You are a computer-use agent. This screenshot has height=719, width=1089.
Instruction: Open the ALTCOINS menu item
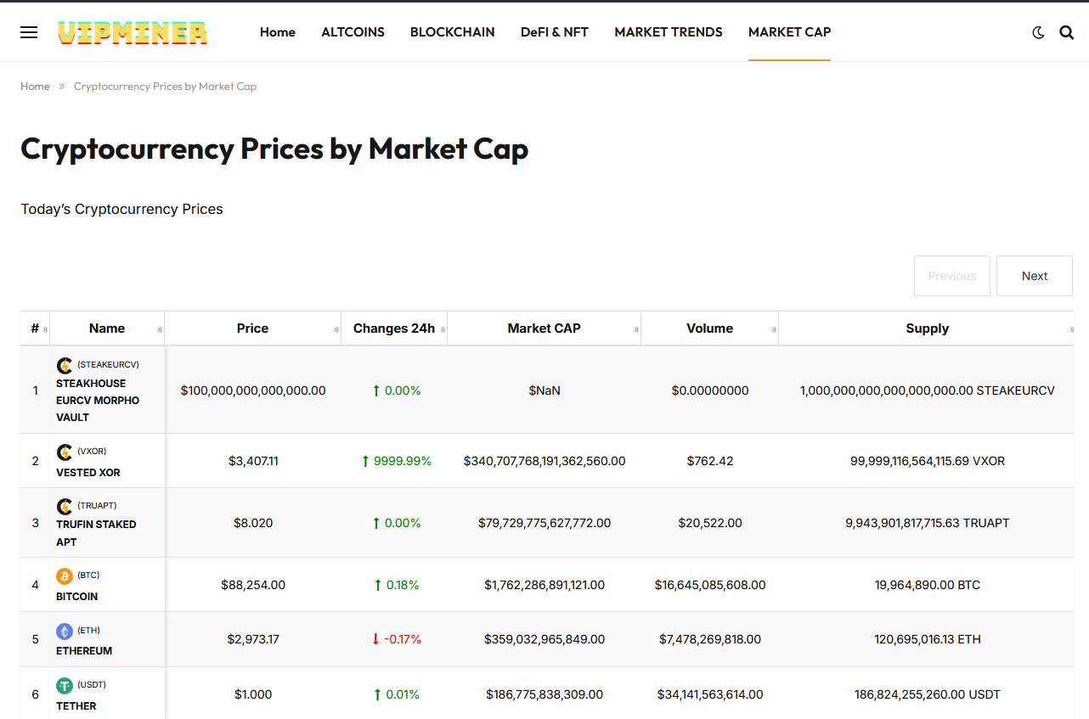353,32
